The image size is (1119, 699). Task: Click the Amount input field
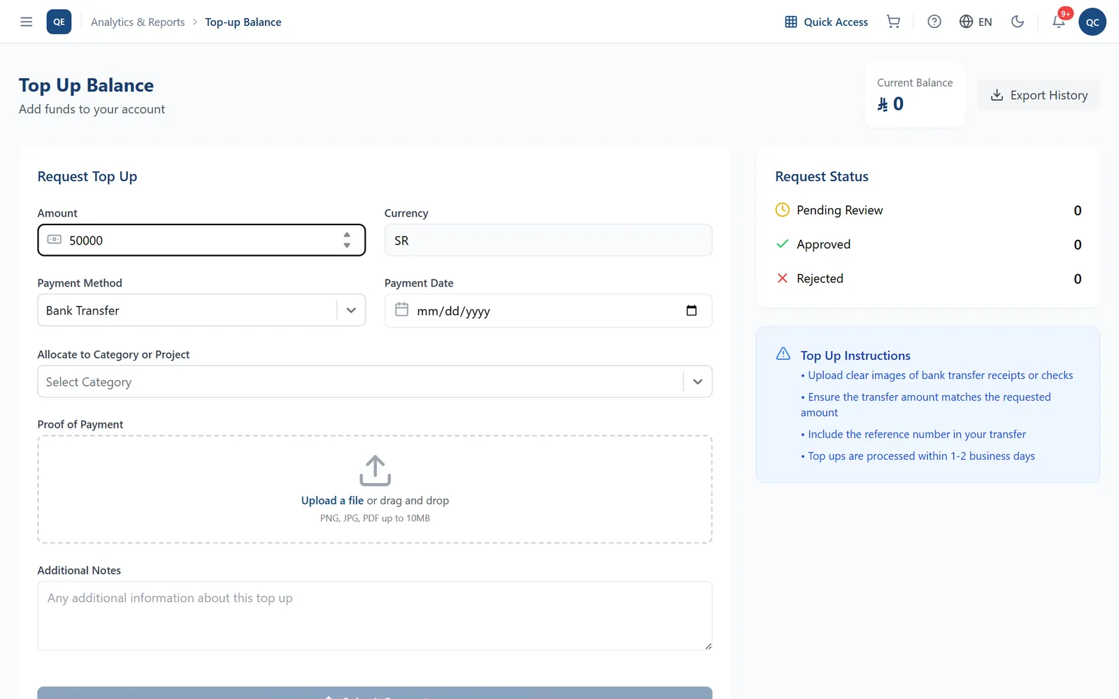click(201, 240)
